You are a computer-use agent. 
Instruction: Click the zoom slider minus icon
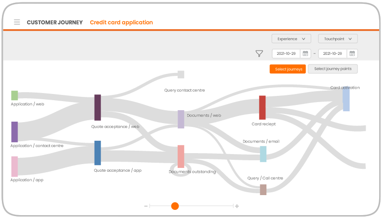[x=146, y=206]
